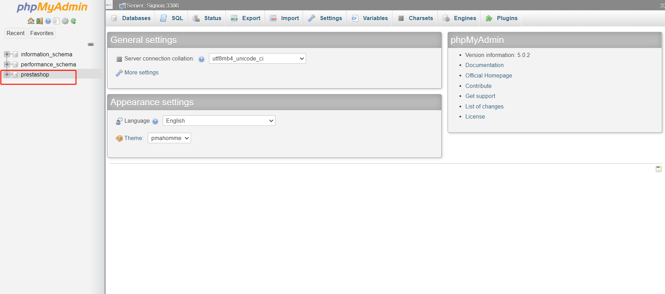Click the phpMyAdmin logo

(52, 7)
